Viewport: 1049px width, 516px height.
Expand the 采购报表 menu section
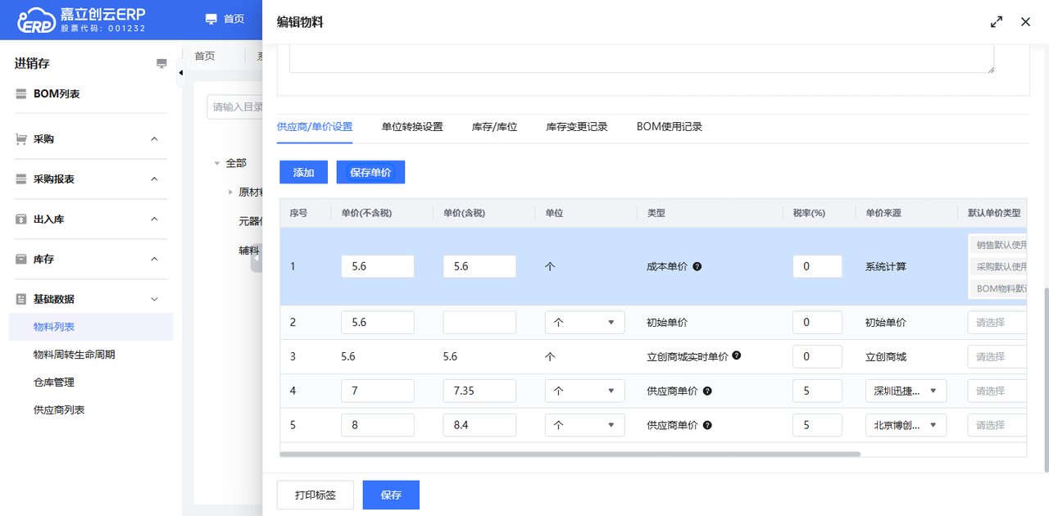coord(154,179)
